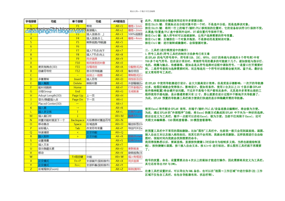
Task: Select the '下一页' cell
Action: click(x=98, y=100)
